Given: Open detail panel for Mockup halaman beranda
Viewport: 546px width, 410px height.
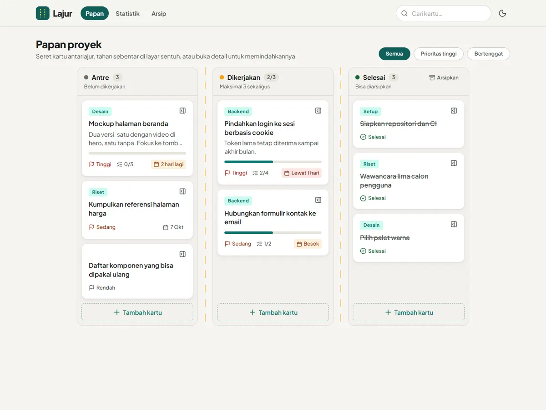Looking at the screenshot, I should pos(182,111).
